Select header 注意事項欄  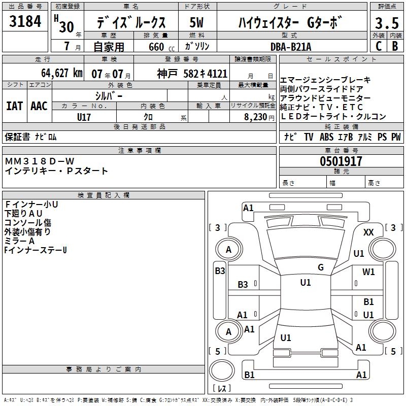point(140,150)
